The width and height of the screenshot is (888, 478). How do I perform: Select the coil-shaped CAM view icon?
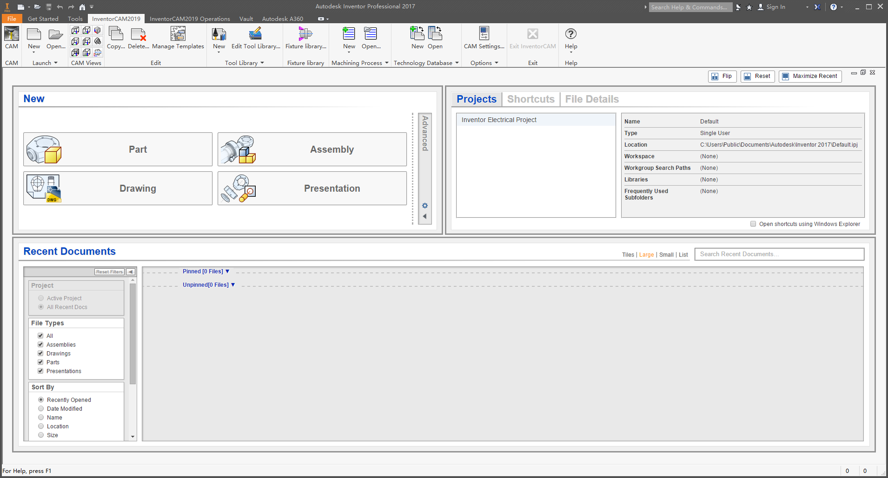pyautogui.click(x=98, y=41)
